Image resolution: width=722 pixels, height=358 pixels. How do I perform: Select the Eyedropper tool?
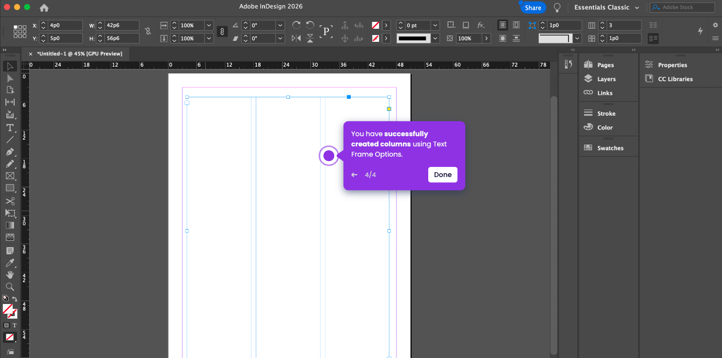(x=10, y=263)
